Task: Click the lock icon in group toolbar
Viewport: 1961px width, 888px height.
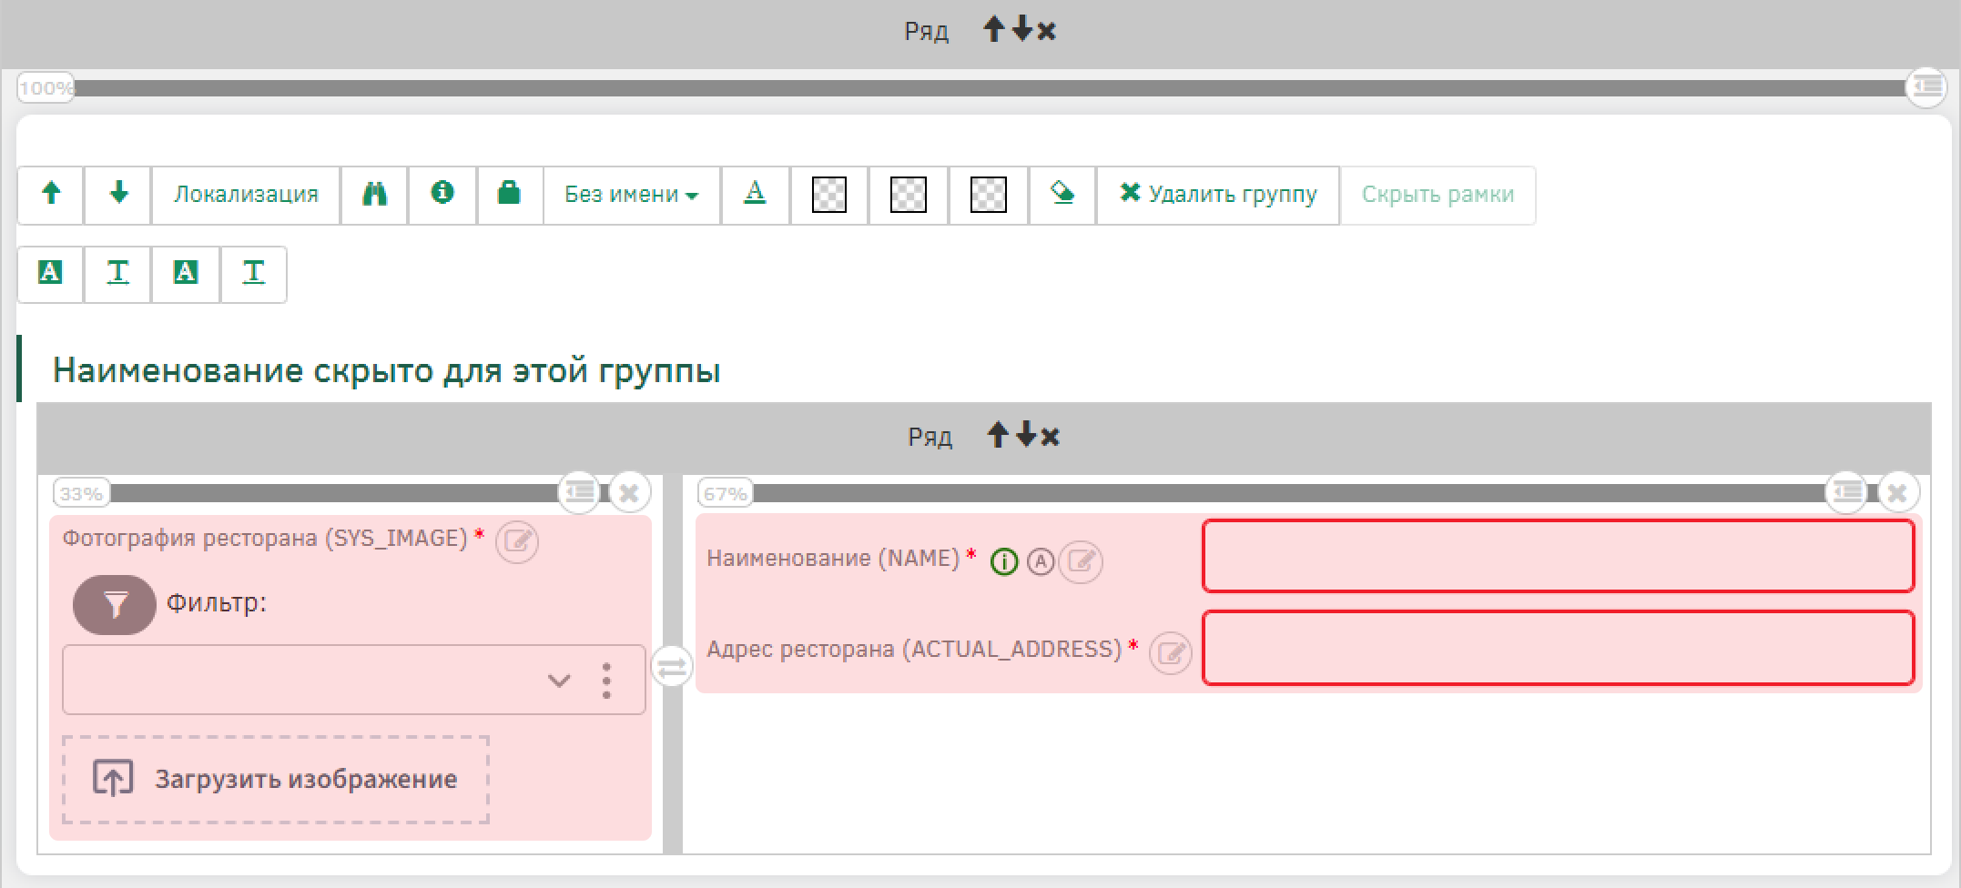Action: pos(509,194)
